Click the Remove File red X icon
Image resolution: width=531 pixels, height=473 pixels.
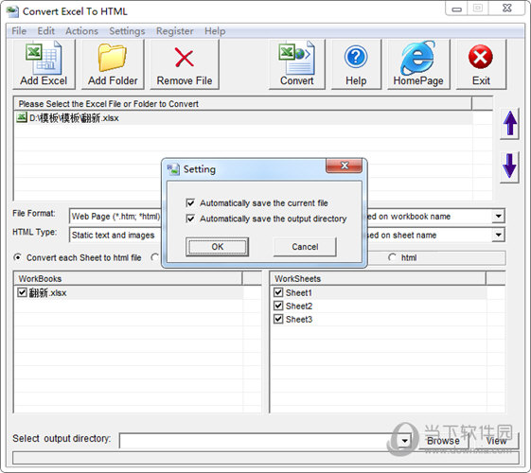coord(185,57)
